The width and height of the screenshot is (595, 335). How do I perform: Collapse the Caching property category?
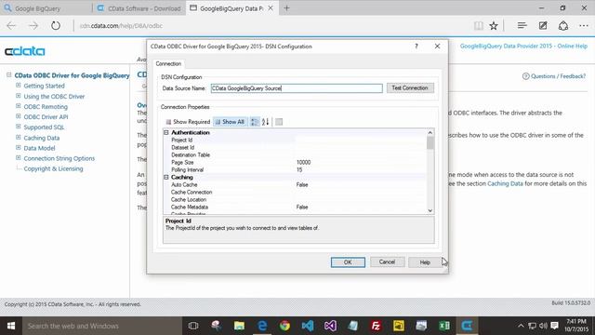[x=166, y=178]
